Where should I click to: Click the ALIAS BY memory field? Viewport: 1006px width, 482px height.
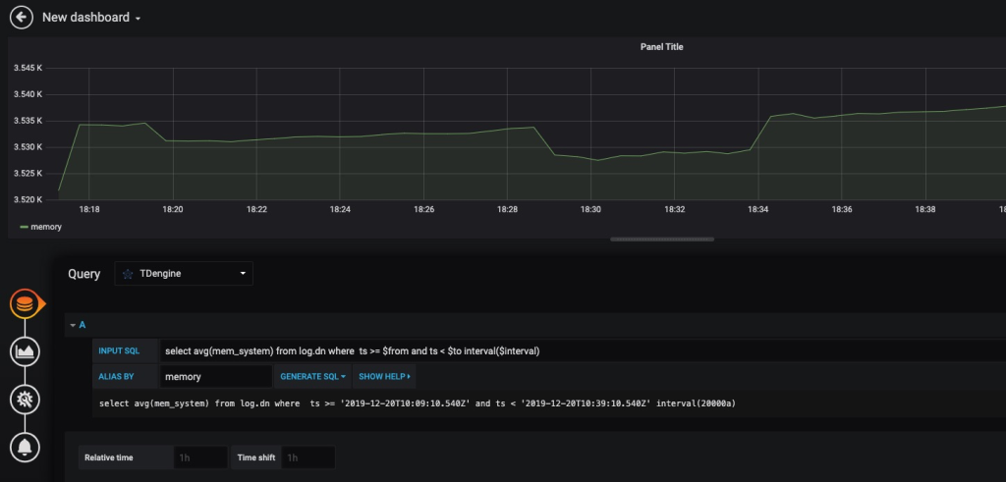pyautogui.click(x=215, y=376)
